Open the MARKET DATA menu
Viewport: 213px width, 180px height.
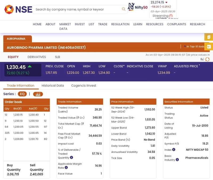click(x=65, y=26)
